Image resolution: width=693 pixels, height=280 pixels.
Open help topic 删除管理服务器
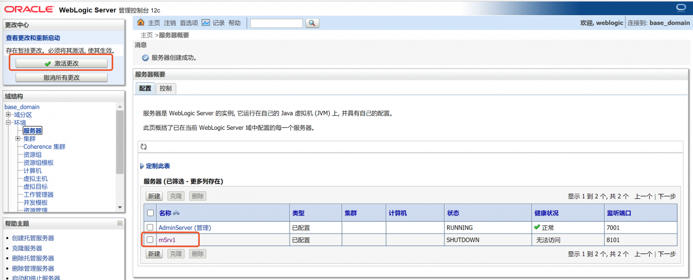[x=33, y=269]
